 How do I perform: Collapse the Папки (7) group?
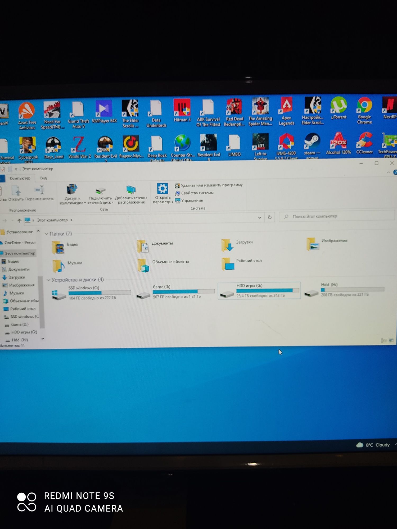47,234
